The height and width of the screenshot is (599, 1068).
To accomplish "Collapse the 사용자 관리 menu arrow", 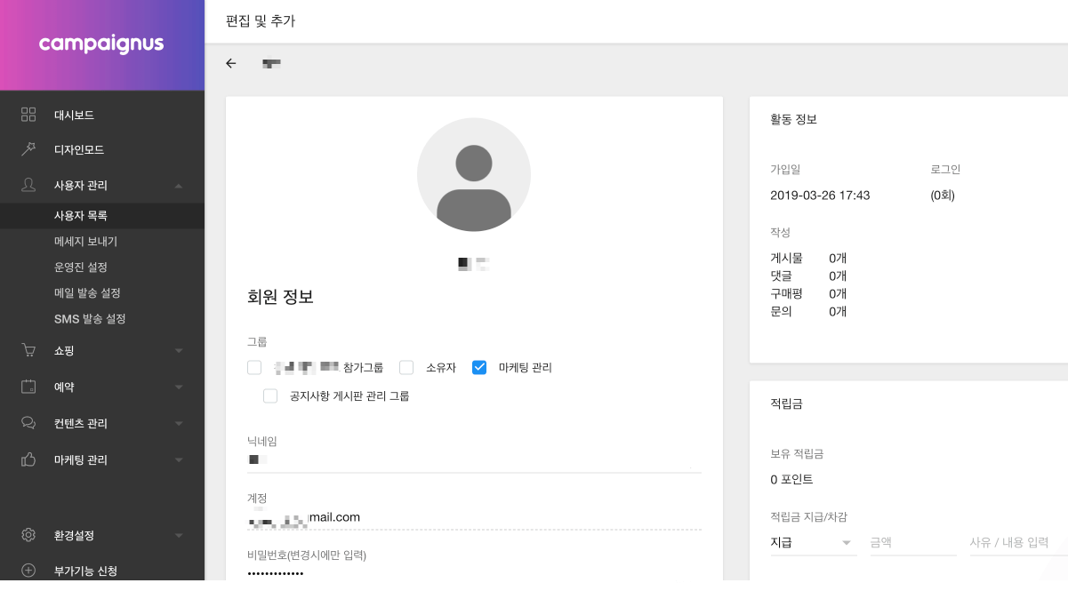I will point(179,186).
